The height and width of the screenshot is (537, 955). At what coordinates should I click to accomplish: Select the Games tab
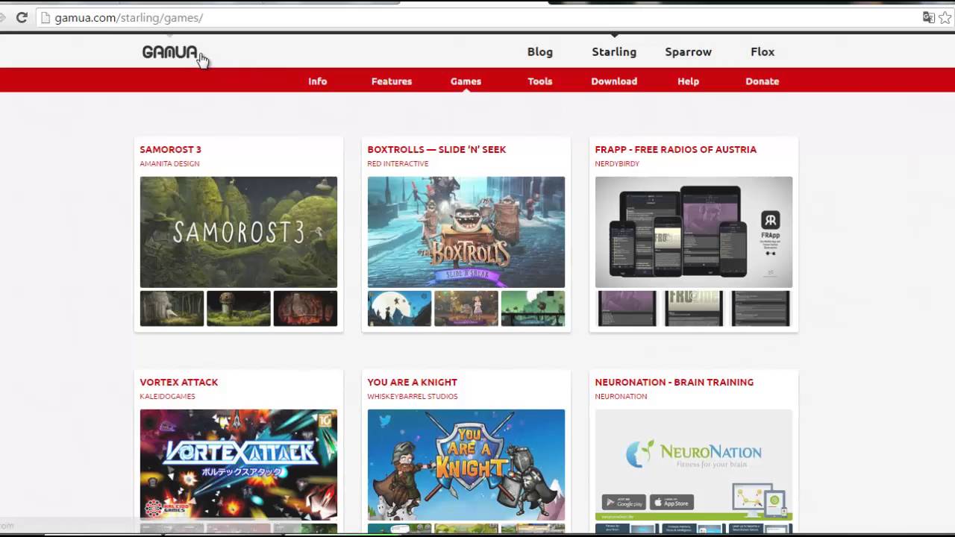[x=466, y=81]
